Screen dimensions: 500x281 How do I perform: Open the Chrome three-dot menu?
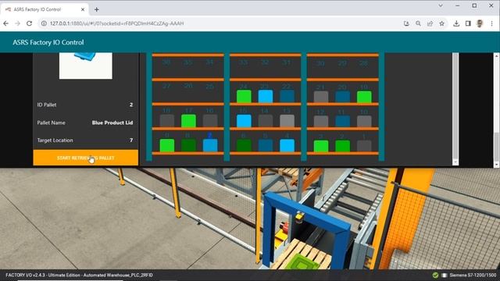[491, 23]
